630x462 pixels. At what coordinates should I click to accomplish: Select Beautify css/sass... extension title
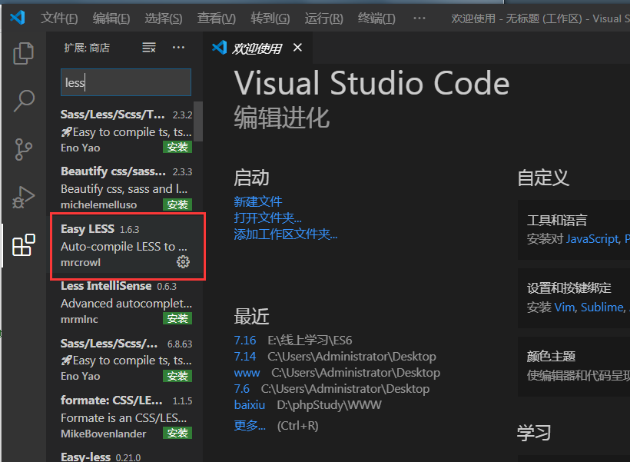tap(113, 171)
